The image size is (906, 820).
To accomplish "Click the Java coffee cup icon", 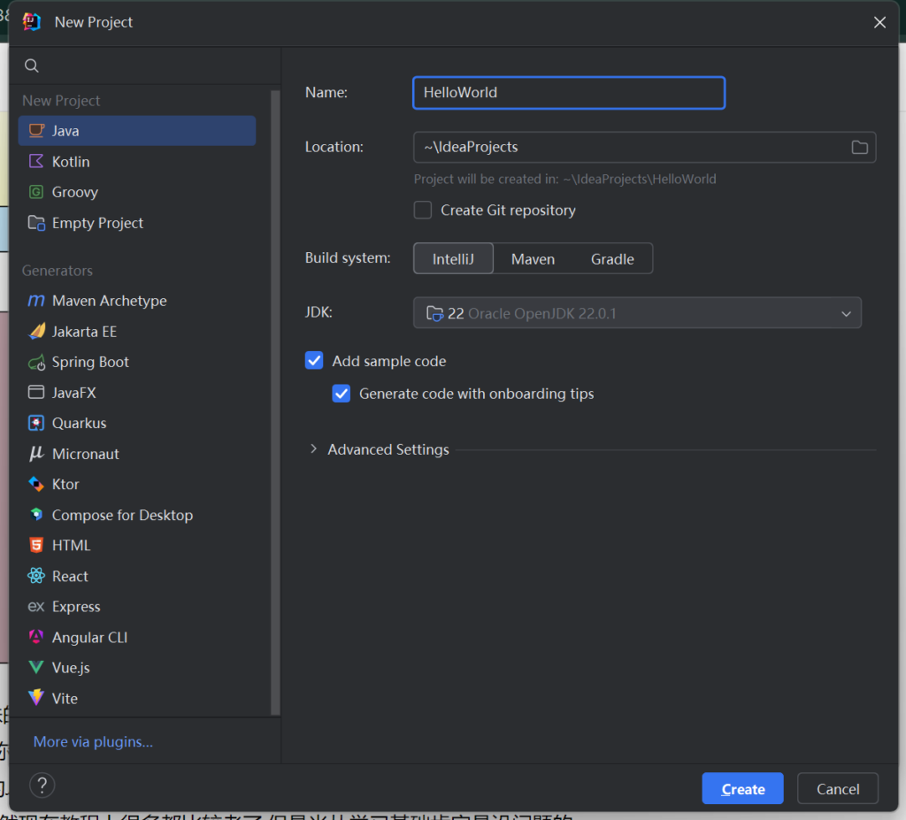I will (x=36, y=131).
